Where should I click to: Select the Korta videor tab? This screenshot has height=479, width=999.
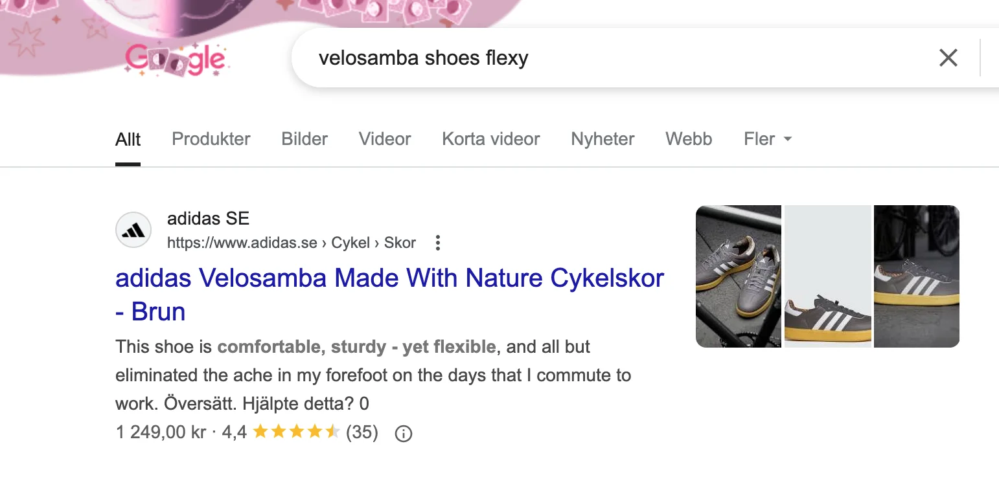pyautogui.click(x=491, y=139)
